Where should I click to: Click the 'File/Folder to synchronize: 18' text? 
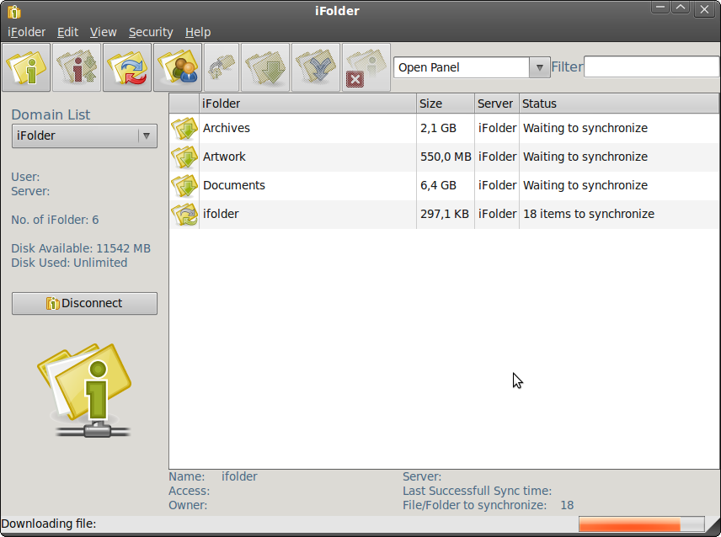coord(489,505)
